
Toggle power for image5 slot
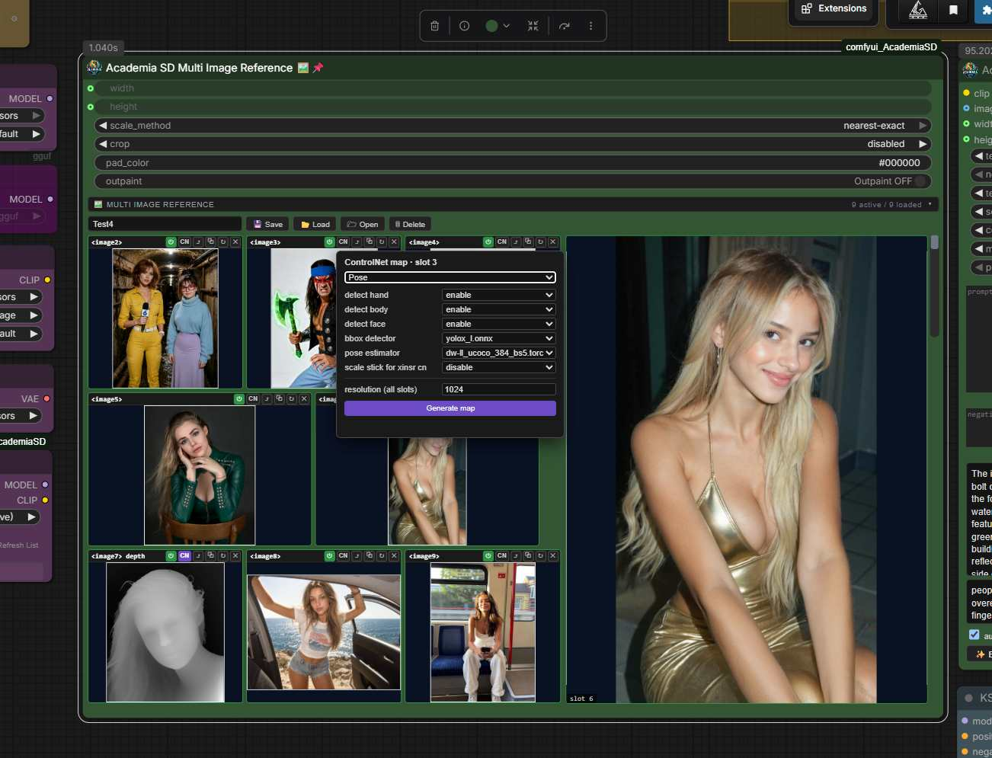coord(239,398)
